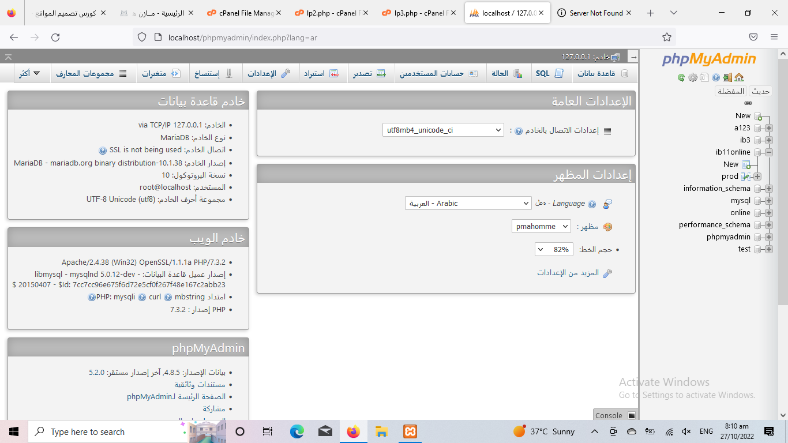Click the logout door icon in sidebar
The image size is (788, 443).
pyautogui.click(x=727, y=77)
